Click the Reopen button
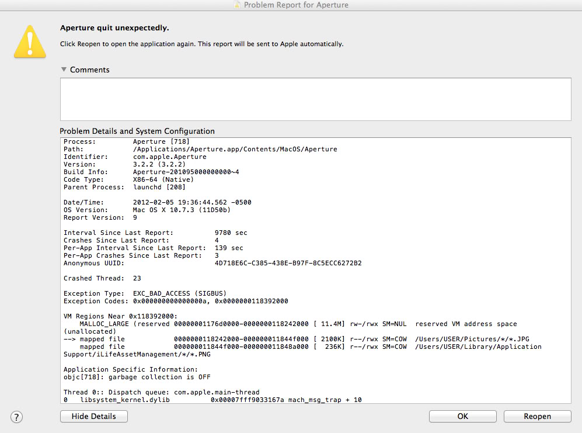This screenshot has width=582, height=433. coord(537,416)
